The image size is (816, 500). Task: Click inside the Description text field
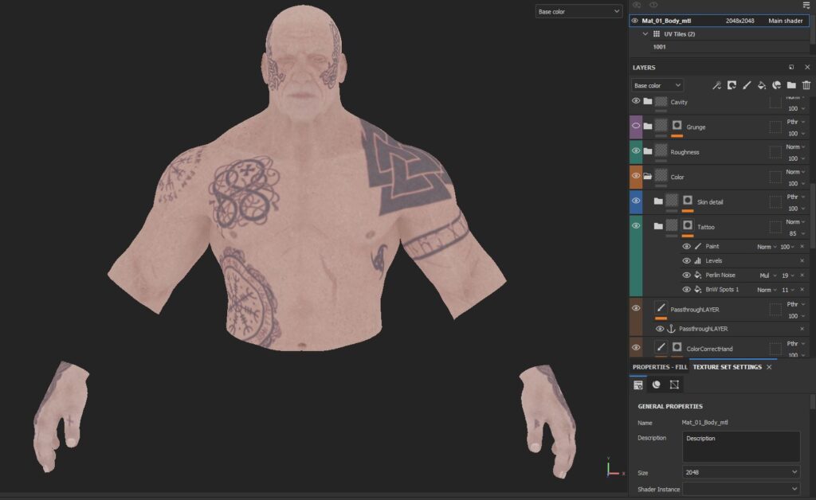[741, 446]
